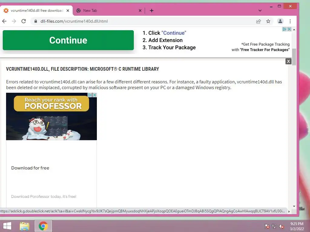Viewport: 310px width, 232px height.
Task: Click page scrollbar down arrow
Action: (294, 206)
